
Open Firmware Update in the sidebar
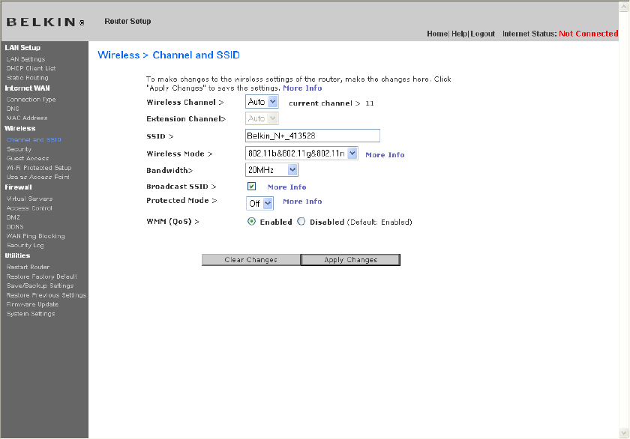click(x=32, y=304)
